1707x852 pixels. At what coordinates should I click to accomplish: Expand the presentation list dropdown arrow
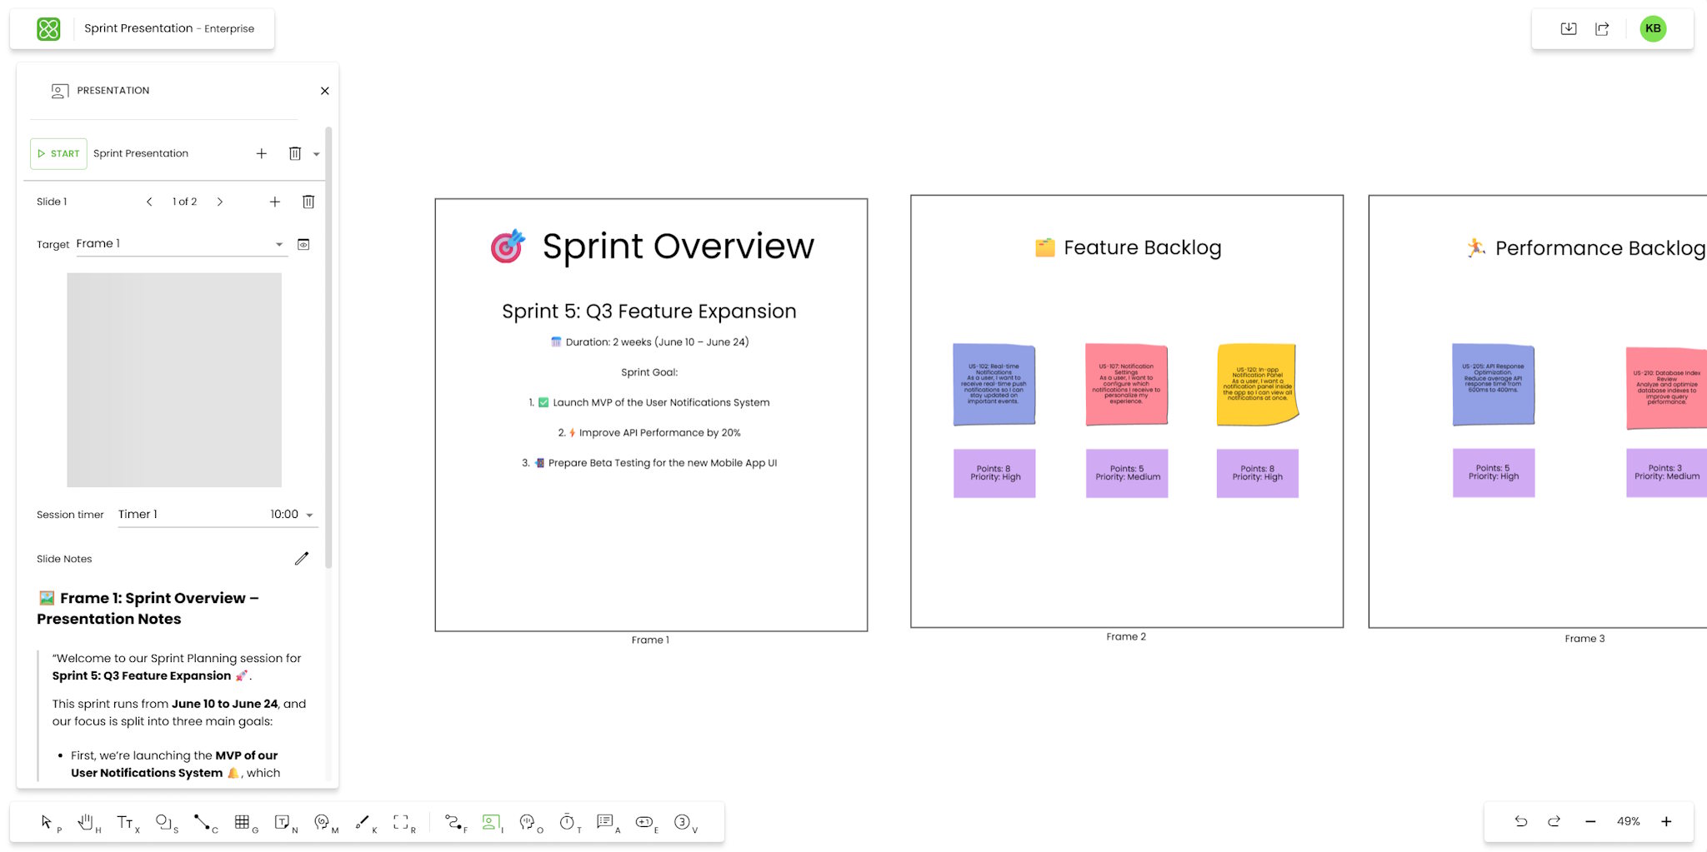click(317, 154)
